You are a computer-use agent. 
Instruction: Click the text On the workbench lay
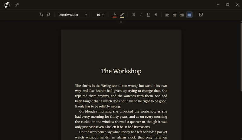click(95, 132)
